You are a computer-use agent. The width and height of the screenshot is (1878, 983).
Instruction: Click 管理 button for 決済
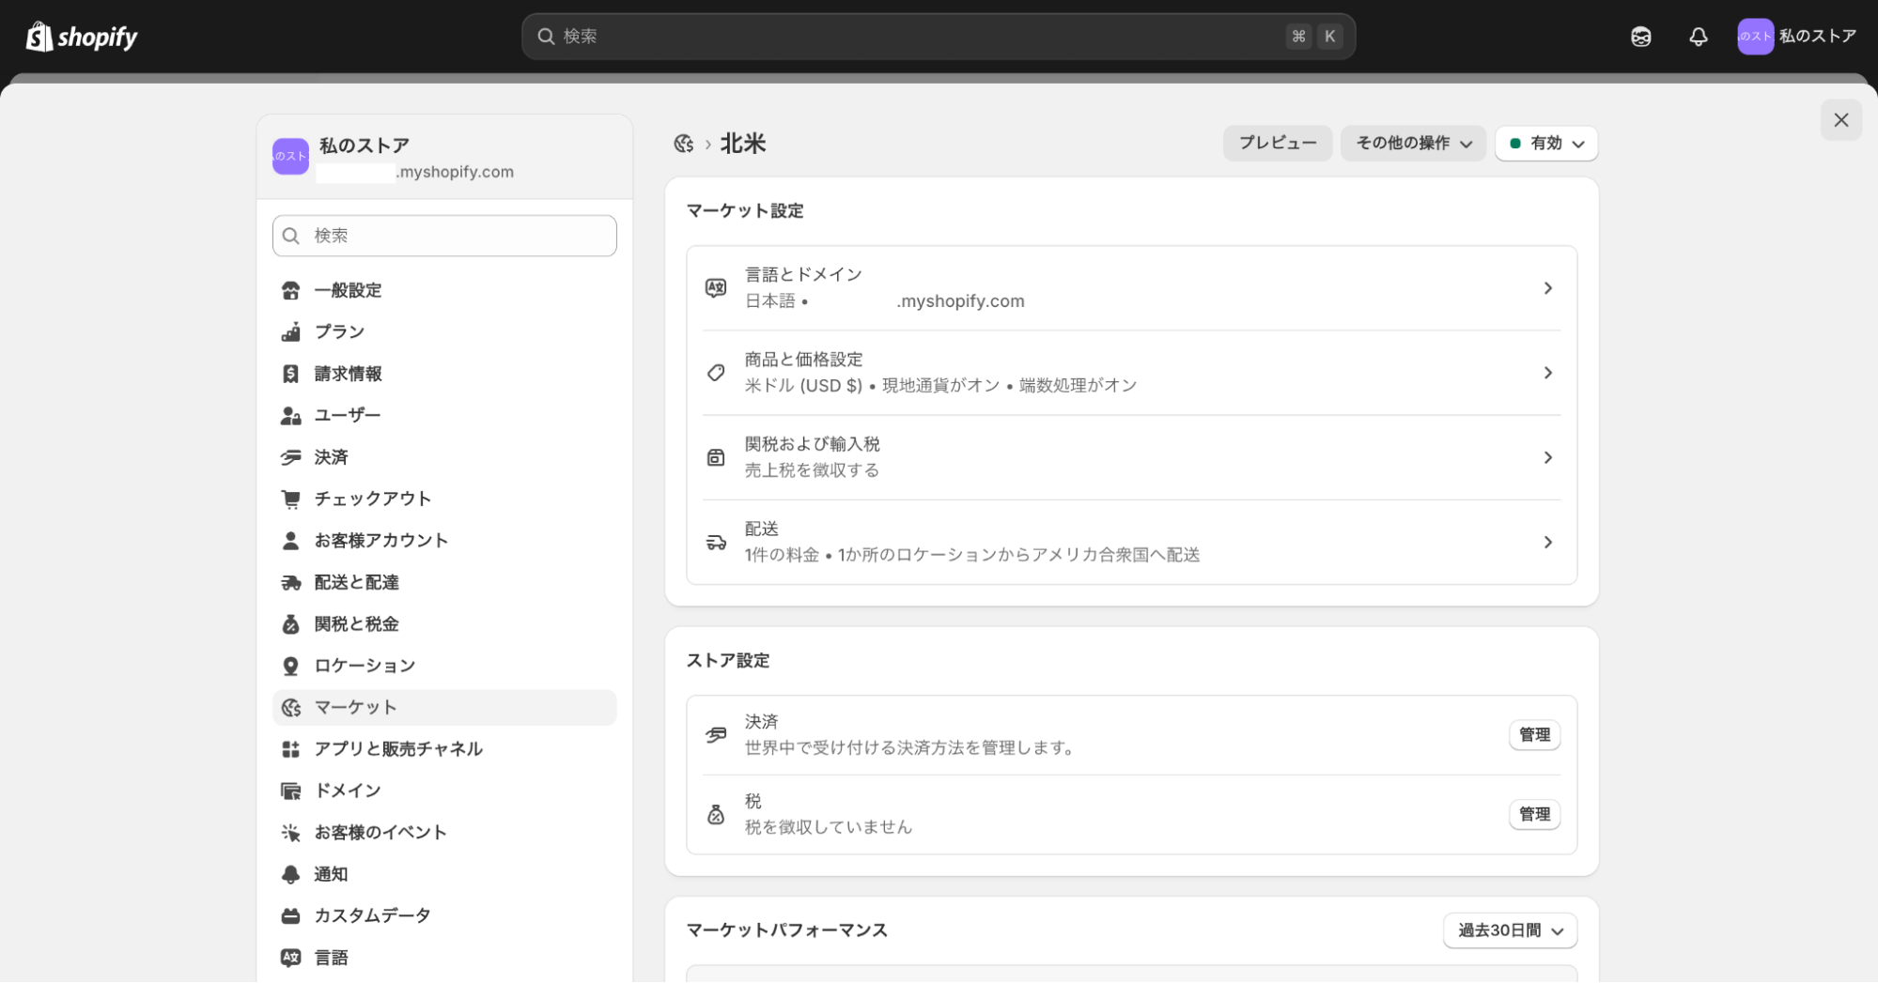click(1533, 735)
